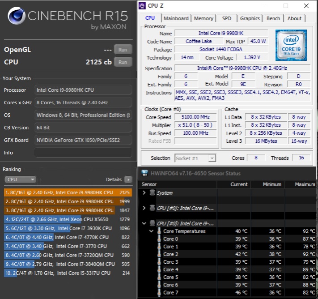Collapse the expanded CPU [#0] sensor group

144,223
